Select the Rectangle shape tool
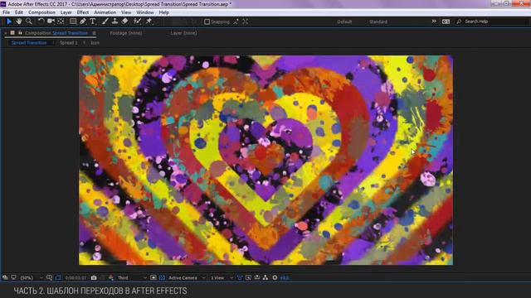 coord(73,22)
